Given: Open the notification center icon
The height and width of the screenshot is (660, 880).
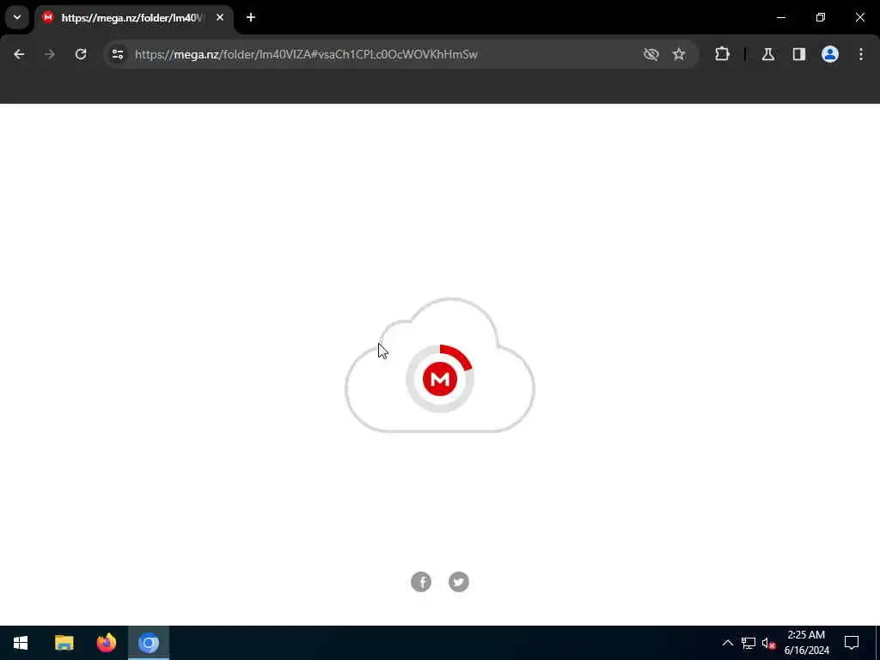Looking at the screenshot, I should [852, 643].
